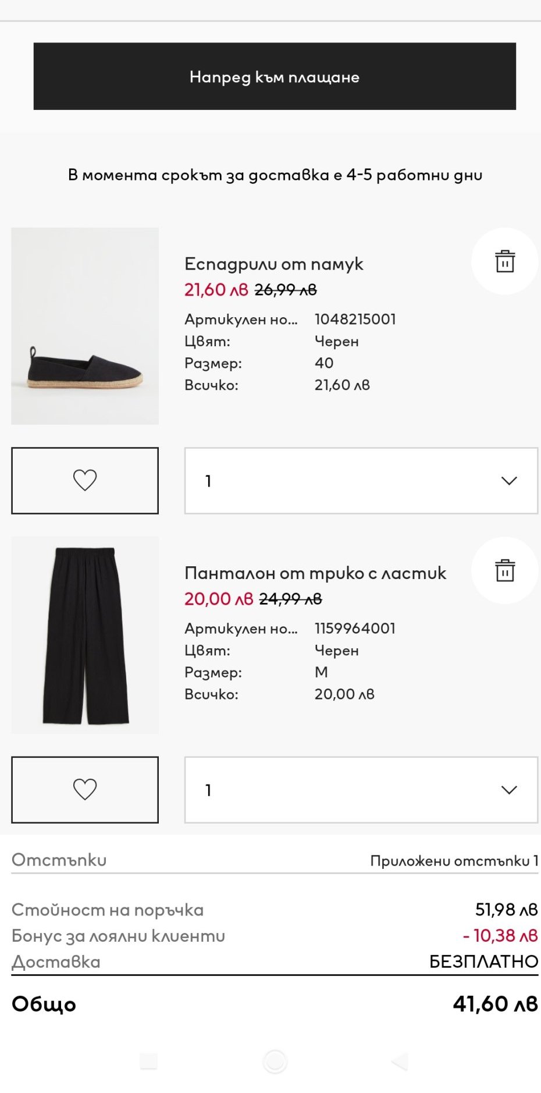The image size is (541, 1093).
Task: View the black trousers product image
Action: 85,635
